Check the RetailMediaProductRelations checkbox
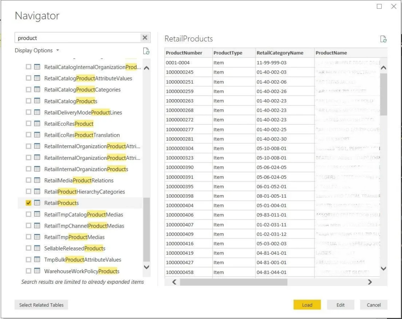The width and height of the screenshot is (402, 319). (x=28, y=180)
